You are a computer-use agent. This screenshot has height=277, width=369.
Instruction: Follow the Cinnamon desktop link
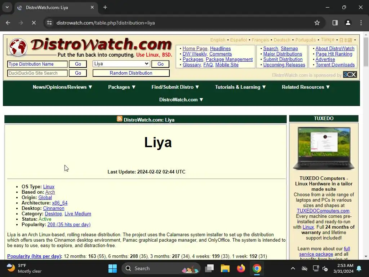[x=54, y=208]
